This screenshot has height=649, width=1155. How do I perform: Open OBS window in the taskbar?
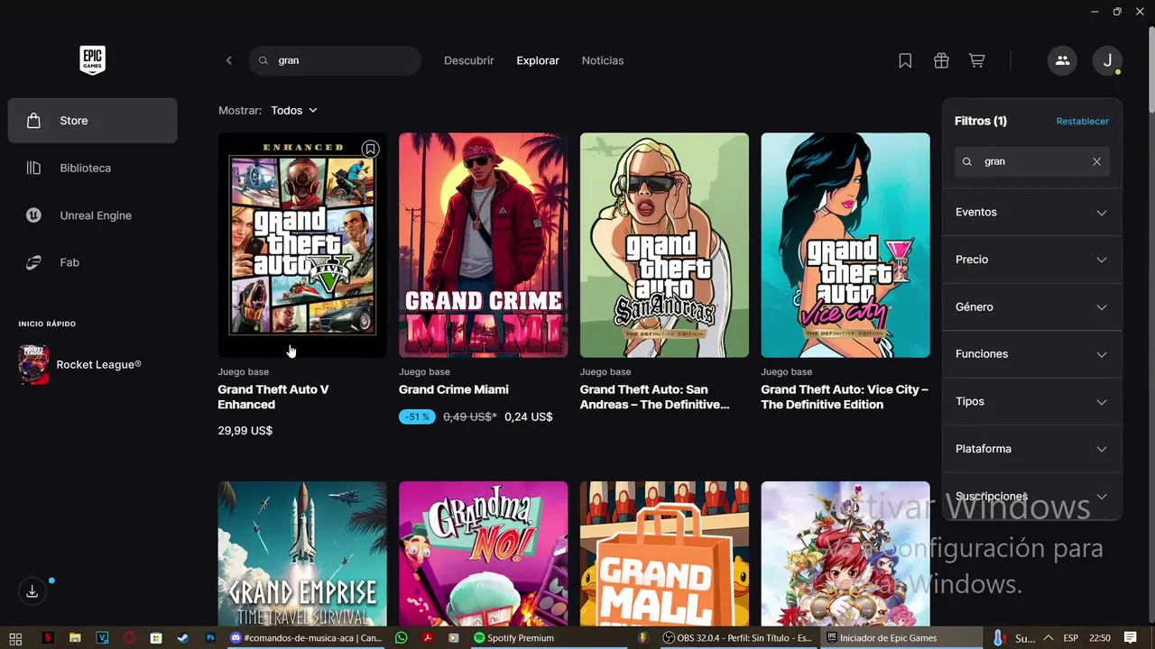point(738,638)
